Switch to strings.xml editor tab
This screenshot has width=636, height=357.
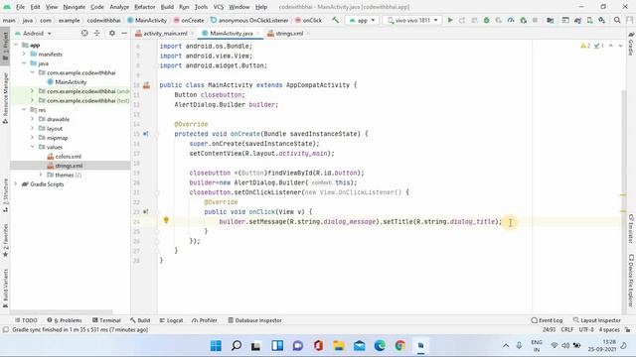[288, 33]
